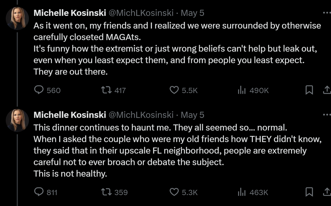Reply to the tweet with 560 replies
Image resolution: width=331 pixels, height=206 pixels.
tap(40, 90)
